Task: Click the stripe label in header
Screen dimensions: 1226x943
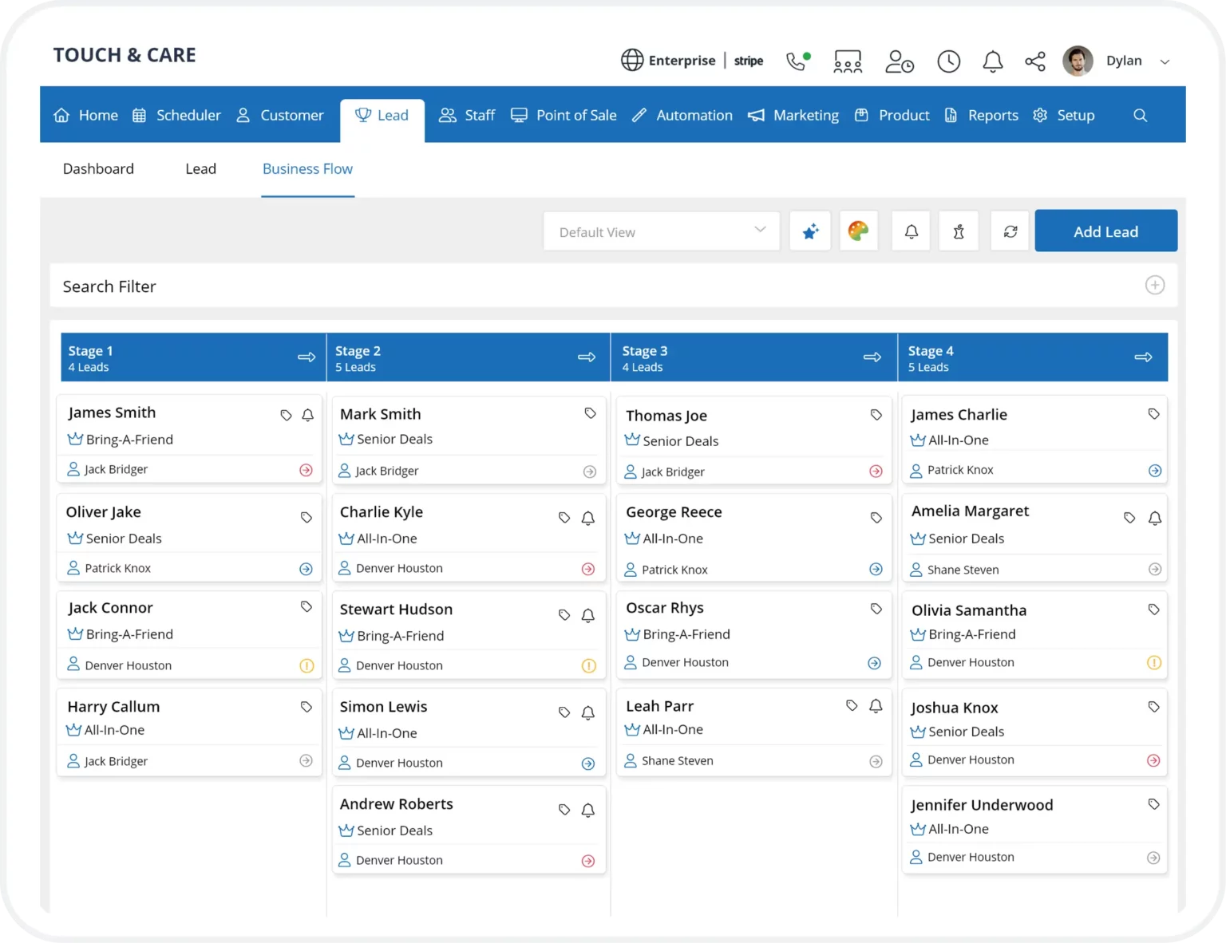Action: (749, 61)
